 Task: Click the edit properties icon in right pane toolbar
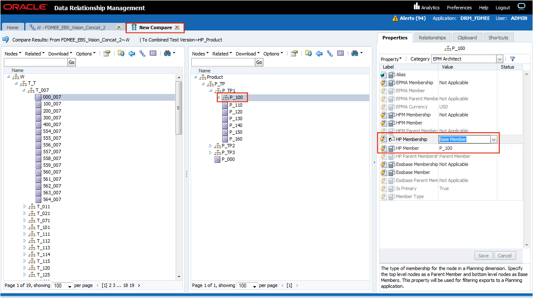click(x=294, y=53)
